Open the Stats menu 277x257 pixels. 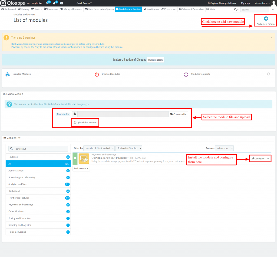pos(210,9)
